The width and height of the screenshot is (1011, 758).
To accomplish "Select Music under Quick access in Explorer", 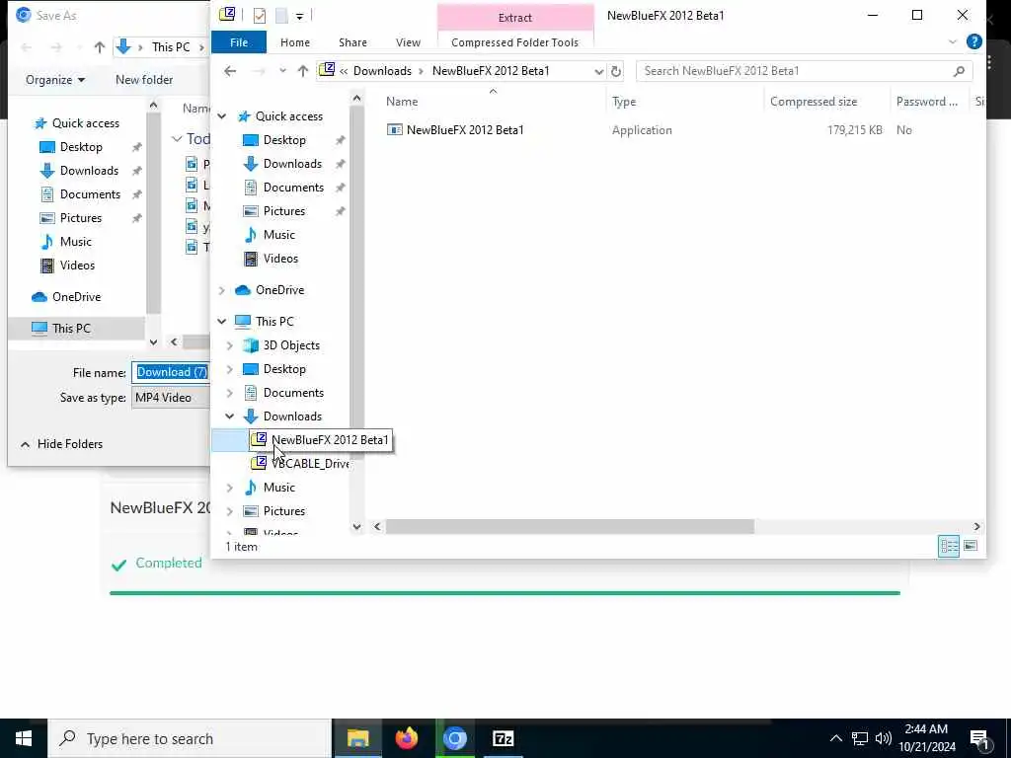I will coord(278,235).
